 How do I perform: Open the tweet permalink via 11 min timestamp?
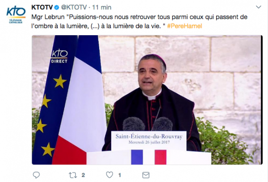pyautogui.click(x=102, y=7)
